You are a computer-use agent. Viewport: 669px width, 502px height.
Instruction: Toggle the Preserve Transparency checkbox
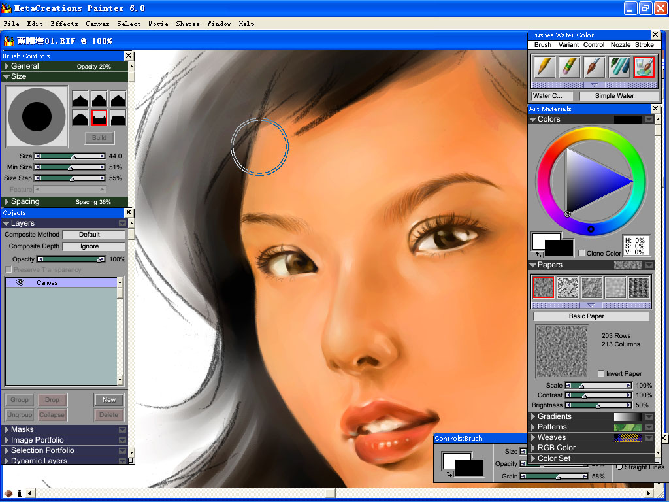8,270
